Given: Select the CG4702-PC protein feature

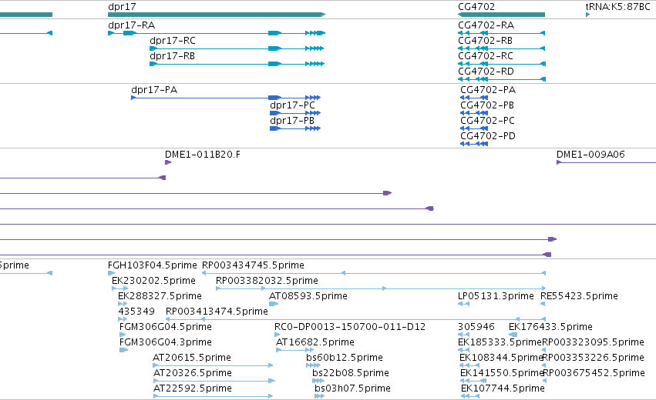Looking at the screenshot, I should coord(474,128).
